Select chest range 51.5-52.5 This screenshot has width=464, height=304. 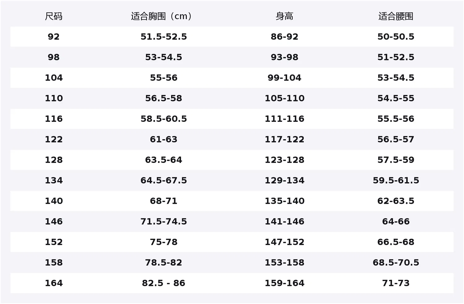pos(164,36)
